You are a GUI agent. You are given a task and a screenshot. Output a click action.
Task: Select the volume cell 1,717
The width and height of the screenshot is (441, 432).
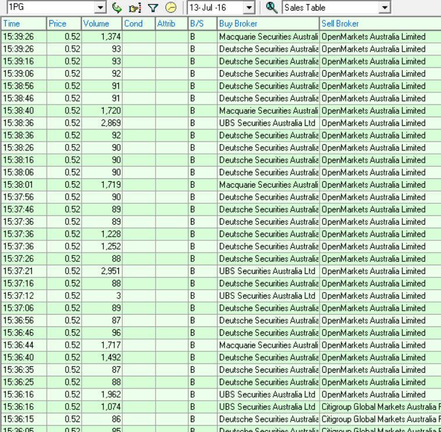tap(102, 345)
